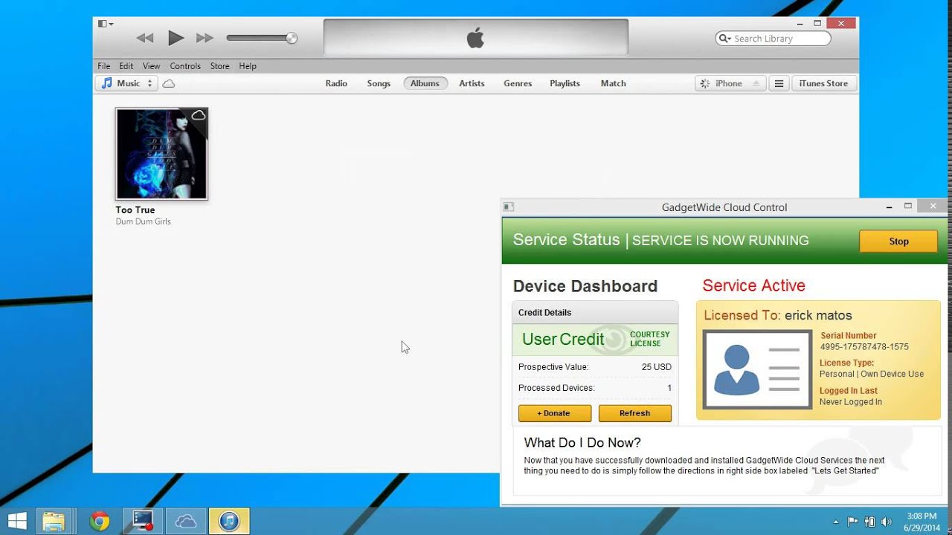Screen dimensions: 952x535
Task: Switch to the Artists tab
Action: coord(472,83)
